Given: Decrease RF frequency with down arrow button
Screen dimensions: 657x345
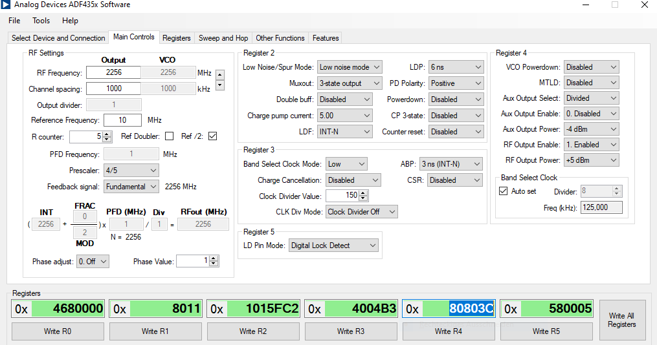Looking at the screenshot, I should (220, 85).
